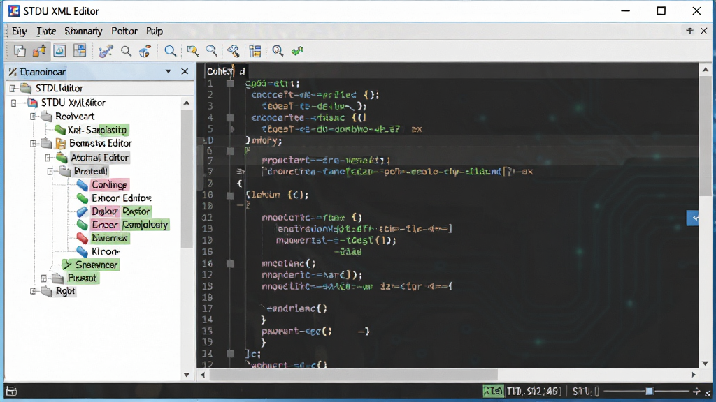Click the tree panel's scroll down arrow
This screenshot has height=402, width=716.
point(186,375)
